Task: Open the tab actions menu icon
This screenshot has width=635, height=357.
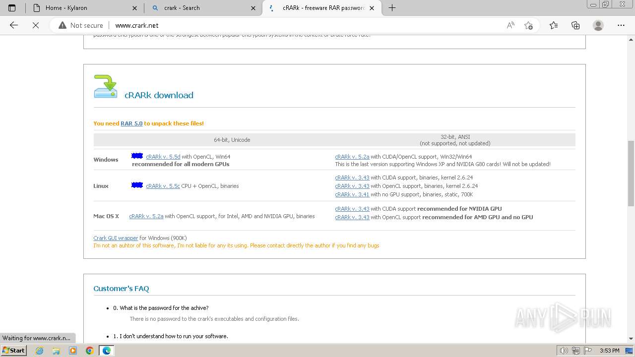Action: [12, 8]
